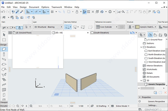This screenshot has height=111, width=168.
Task: Click Fit in Window icon
Action: pos(31,106)
